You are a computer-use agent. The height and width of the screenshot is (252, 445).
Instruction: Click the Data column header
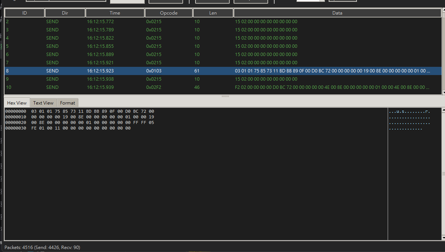[337, 13]
